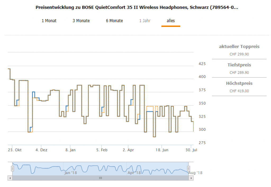Viewport: 271px width, 187px height.
Task: Click the right range handle of the navigator
Action: tap(189, 168)
